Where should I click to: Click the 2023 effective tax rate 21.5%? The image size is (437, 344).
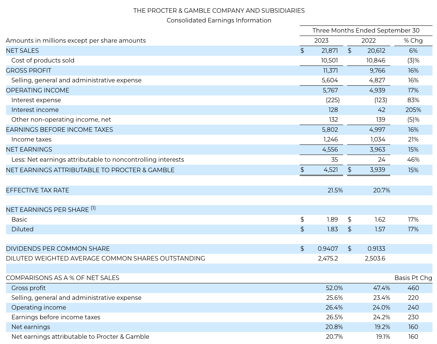click(335, 190)
